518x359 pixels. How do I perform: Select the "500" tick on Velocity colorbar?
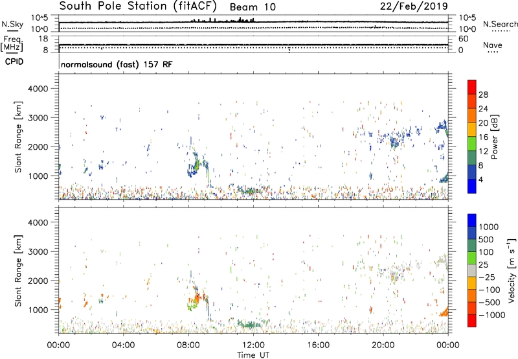486,240
